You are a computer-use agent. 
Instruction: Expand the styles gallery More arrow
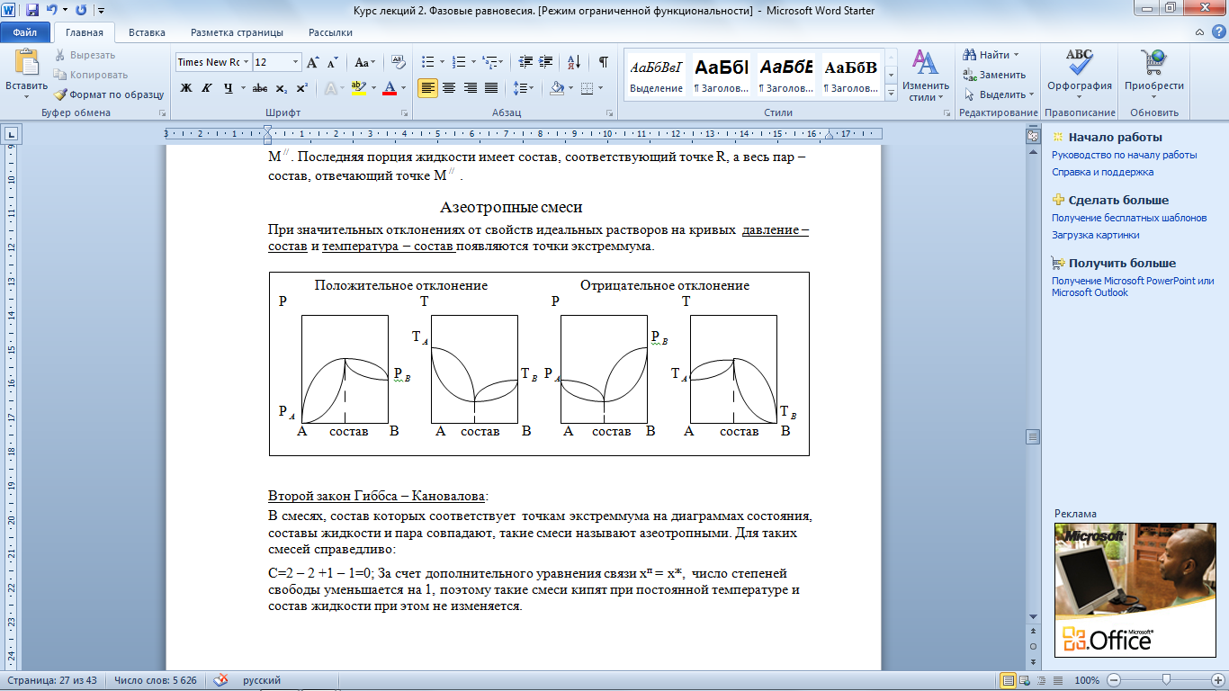tap(891, 93)
